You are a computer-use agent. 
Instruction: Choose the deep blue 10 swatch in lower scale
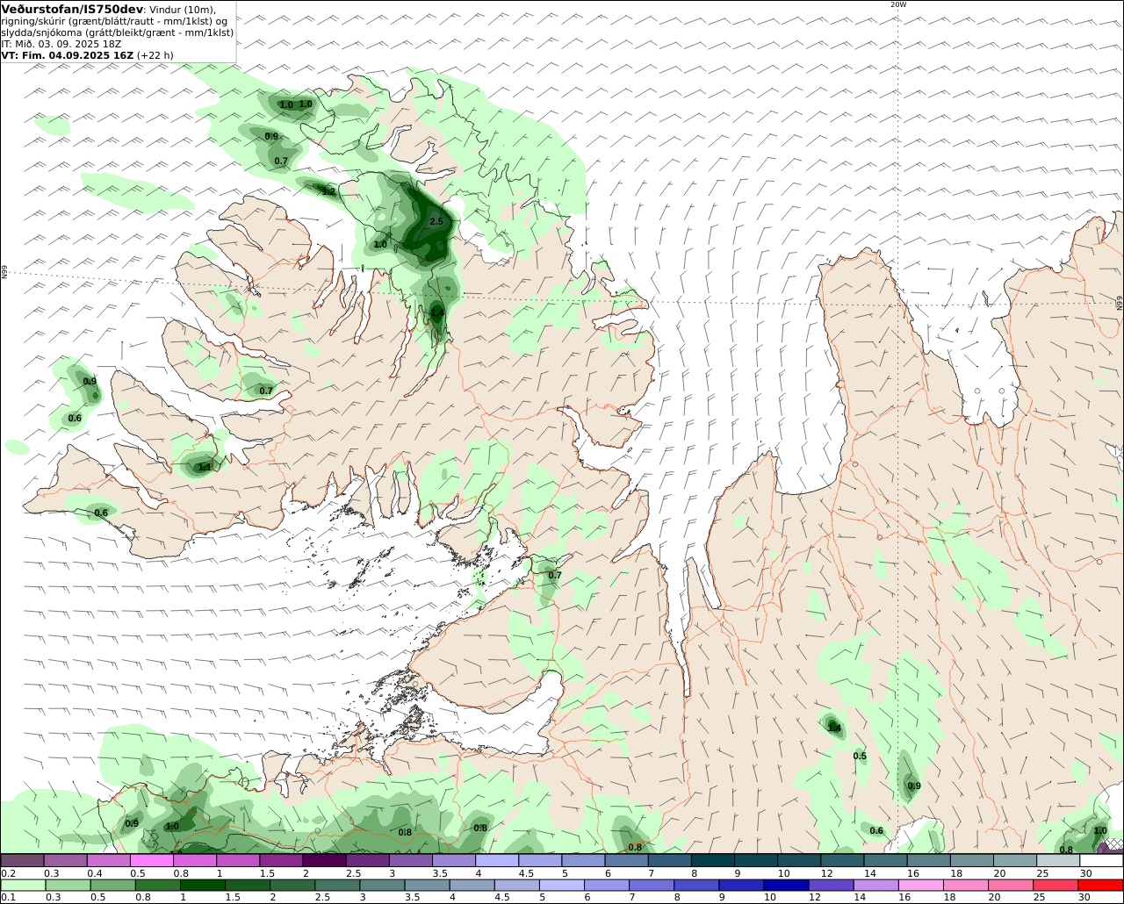[788, 886]
